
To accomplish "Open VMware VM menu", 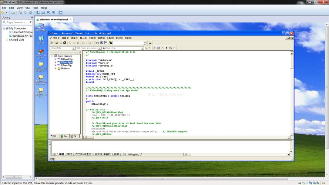I will click(27, 8).
